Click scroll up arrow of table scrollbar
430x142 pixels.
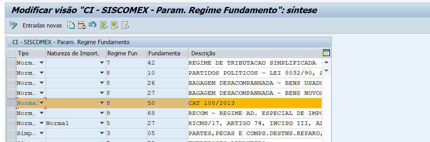pos(326,62)
